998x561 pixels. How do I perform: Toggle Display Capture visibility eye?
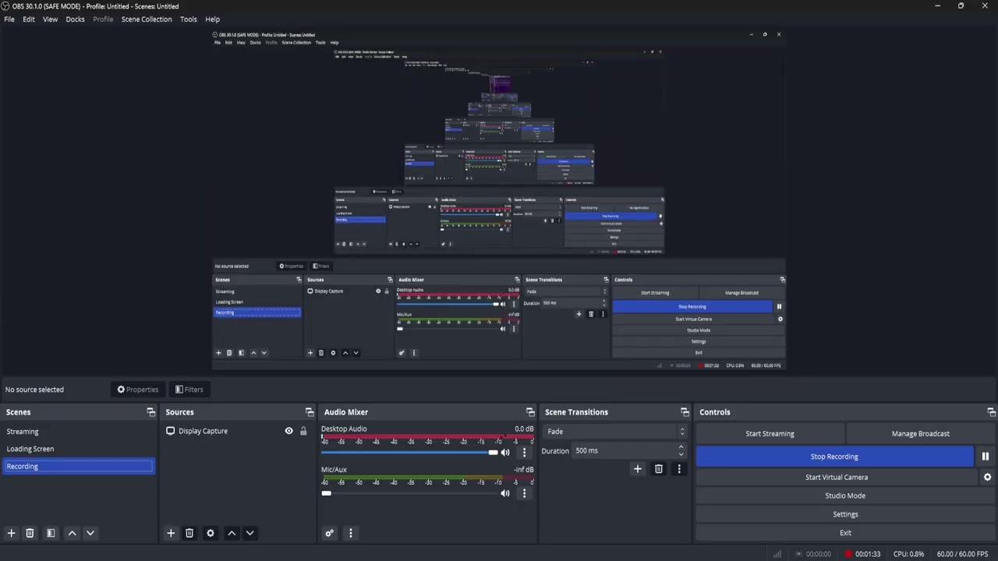pyautogui.click(x=288, y=431)
